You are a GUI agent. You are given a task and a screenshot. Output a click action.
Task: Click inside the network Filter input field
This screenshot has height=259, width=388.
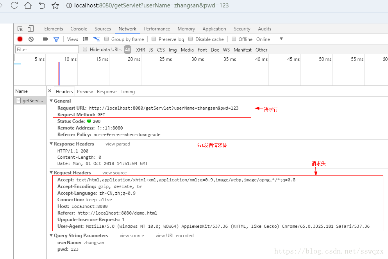click(47, 49)
